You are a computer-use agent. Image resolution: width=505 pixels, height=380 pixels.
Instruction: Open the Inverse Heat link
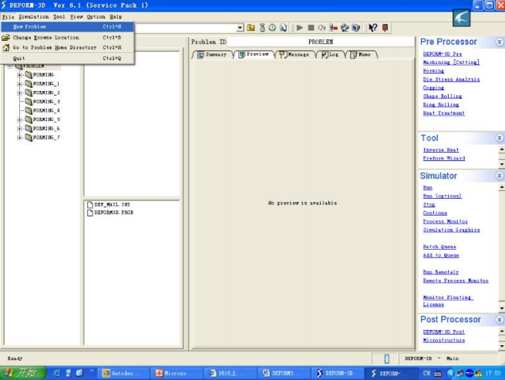(440, 150)
